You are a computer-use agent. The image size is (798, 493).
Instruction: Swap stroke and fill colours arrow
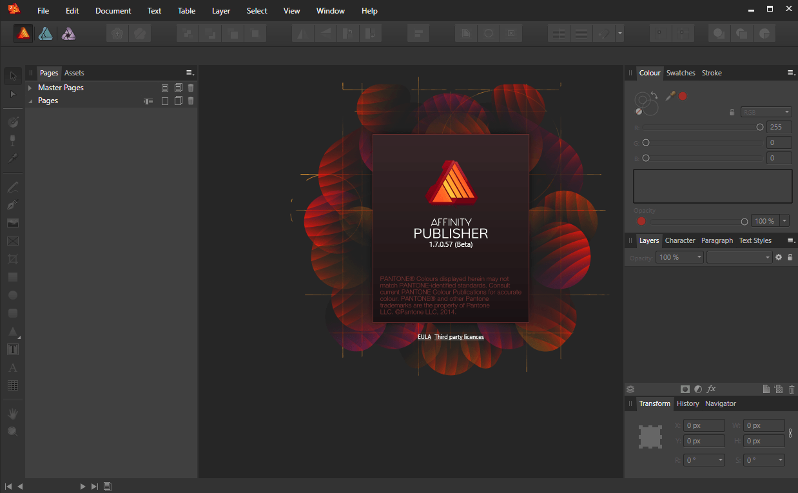click(x=654, y=95)
